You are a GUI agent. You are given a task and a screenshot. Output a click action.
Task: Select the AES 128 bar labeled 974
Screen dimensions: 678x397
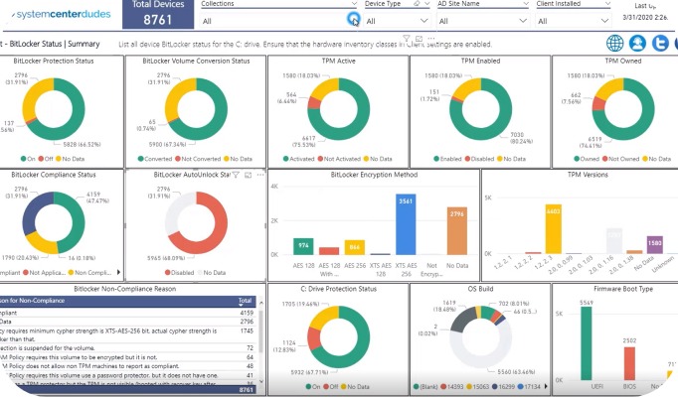point(303,246)
